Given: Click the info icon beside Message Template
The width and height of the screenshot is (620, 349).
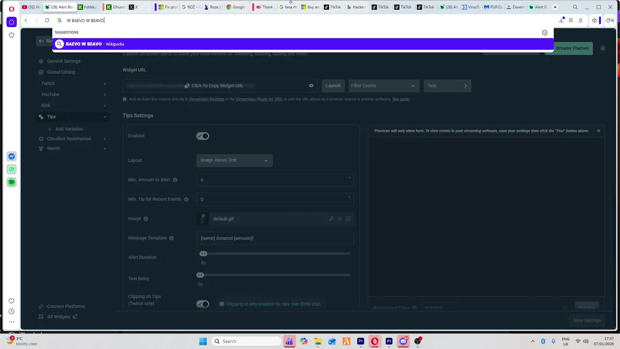Looking at the screenshot, I should coord(171,238).
